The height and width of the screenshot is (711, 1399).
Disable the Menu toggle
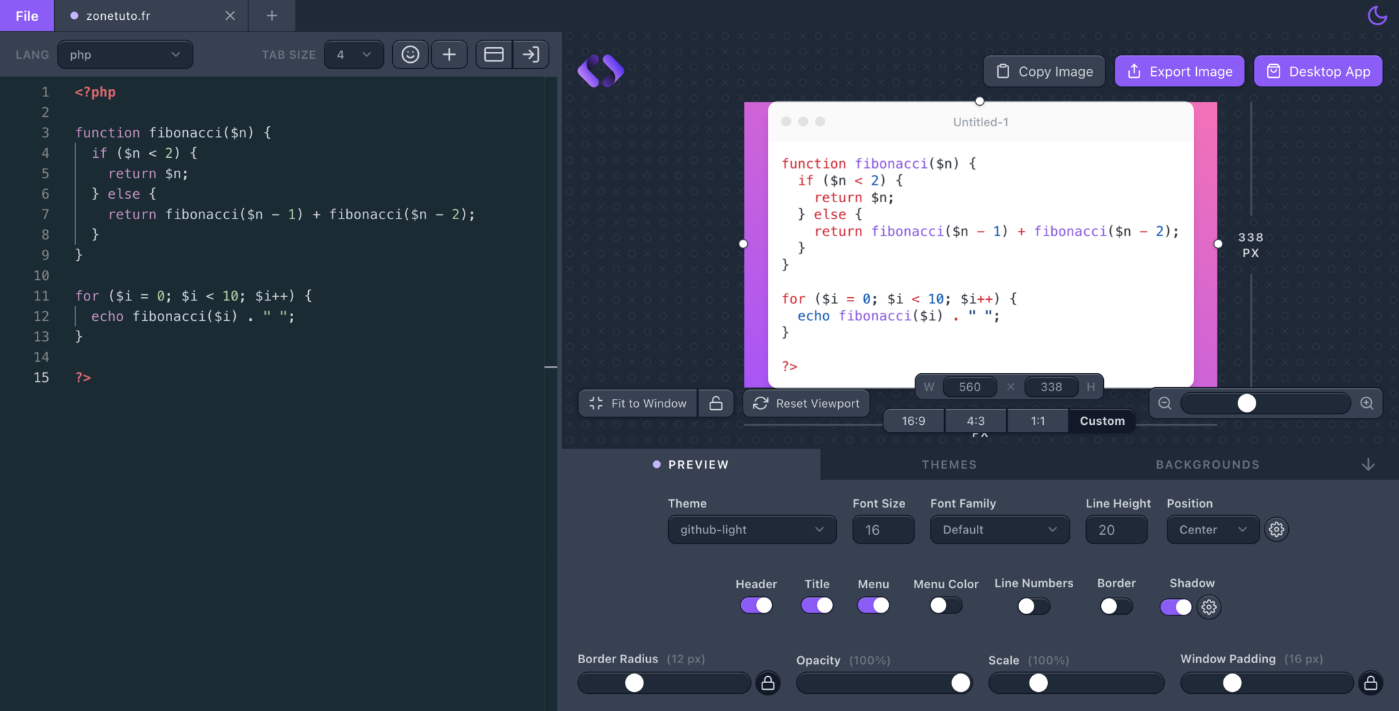pyautogui.click(x=873, y=605)
